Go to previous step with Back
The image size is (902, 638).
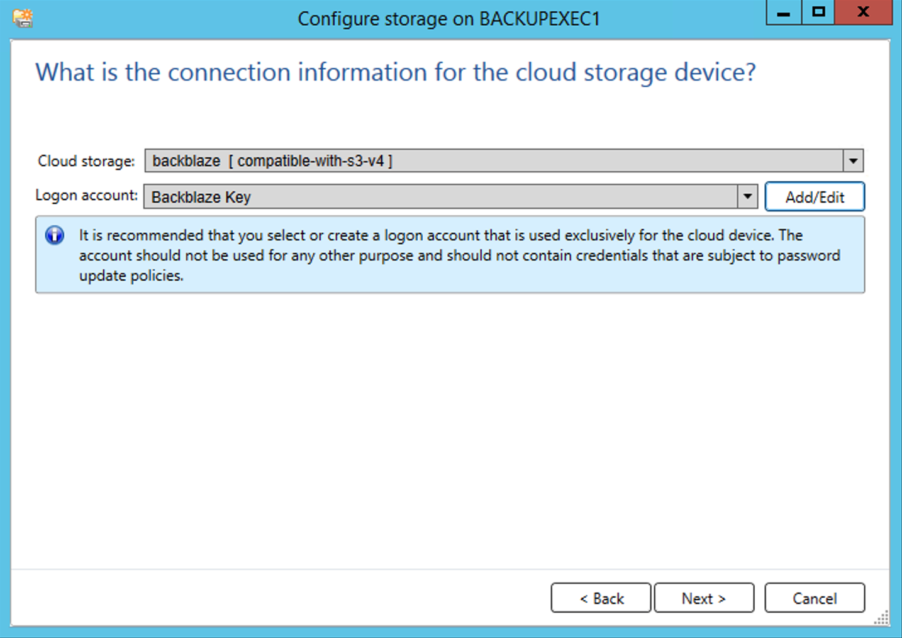[601, 598]
